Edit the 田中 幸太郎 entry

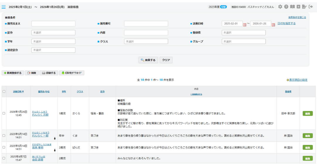tap(308, 114)
